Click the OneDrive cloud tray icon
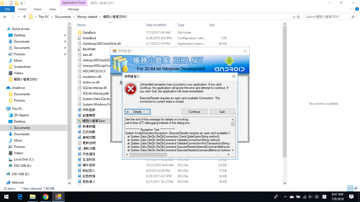Viewport: 360px width, 202px height. pos(292,197)
